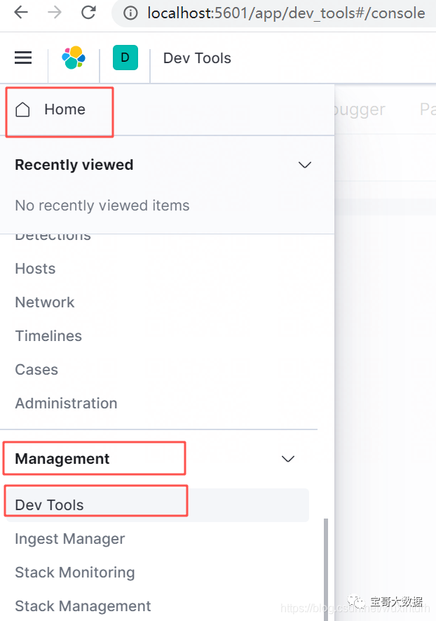436x621 pixels.
Task: Click the browser forward arrow
Action: tap(55, 13)
